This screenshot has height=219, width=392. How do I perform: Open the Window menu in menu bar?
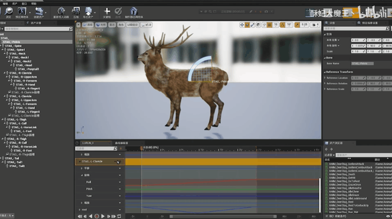click(x=23, y=3)
